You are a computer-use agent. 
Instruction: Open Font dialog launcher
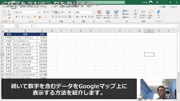click(49, 21)
